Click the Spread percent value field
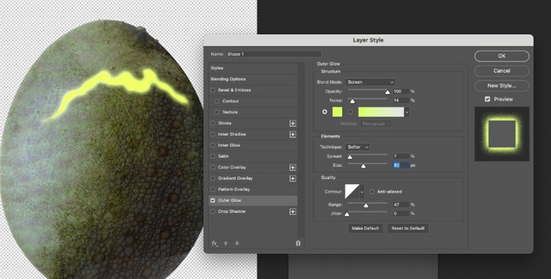This screenshot has width=551, height=279. pyautogui.click(x=401, y=156)
